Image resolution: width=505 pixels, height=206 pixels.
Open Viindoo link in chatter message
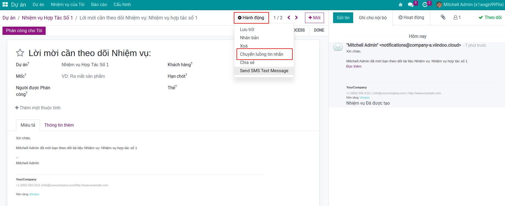pos(364,98)
